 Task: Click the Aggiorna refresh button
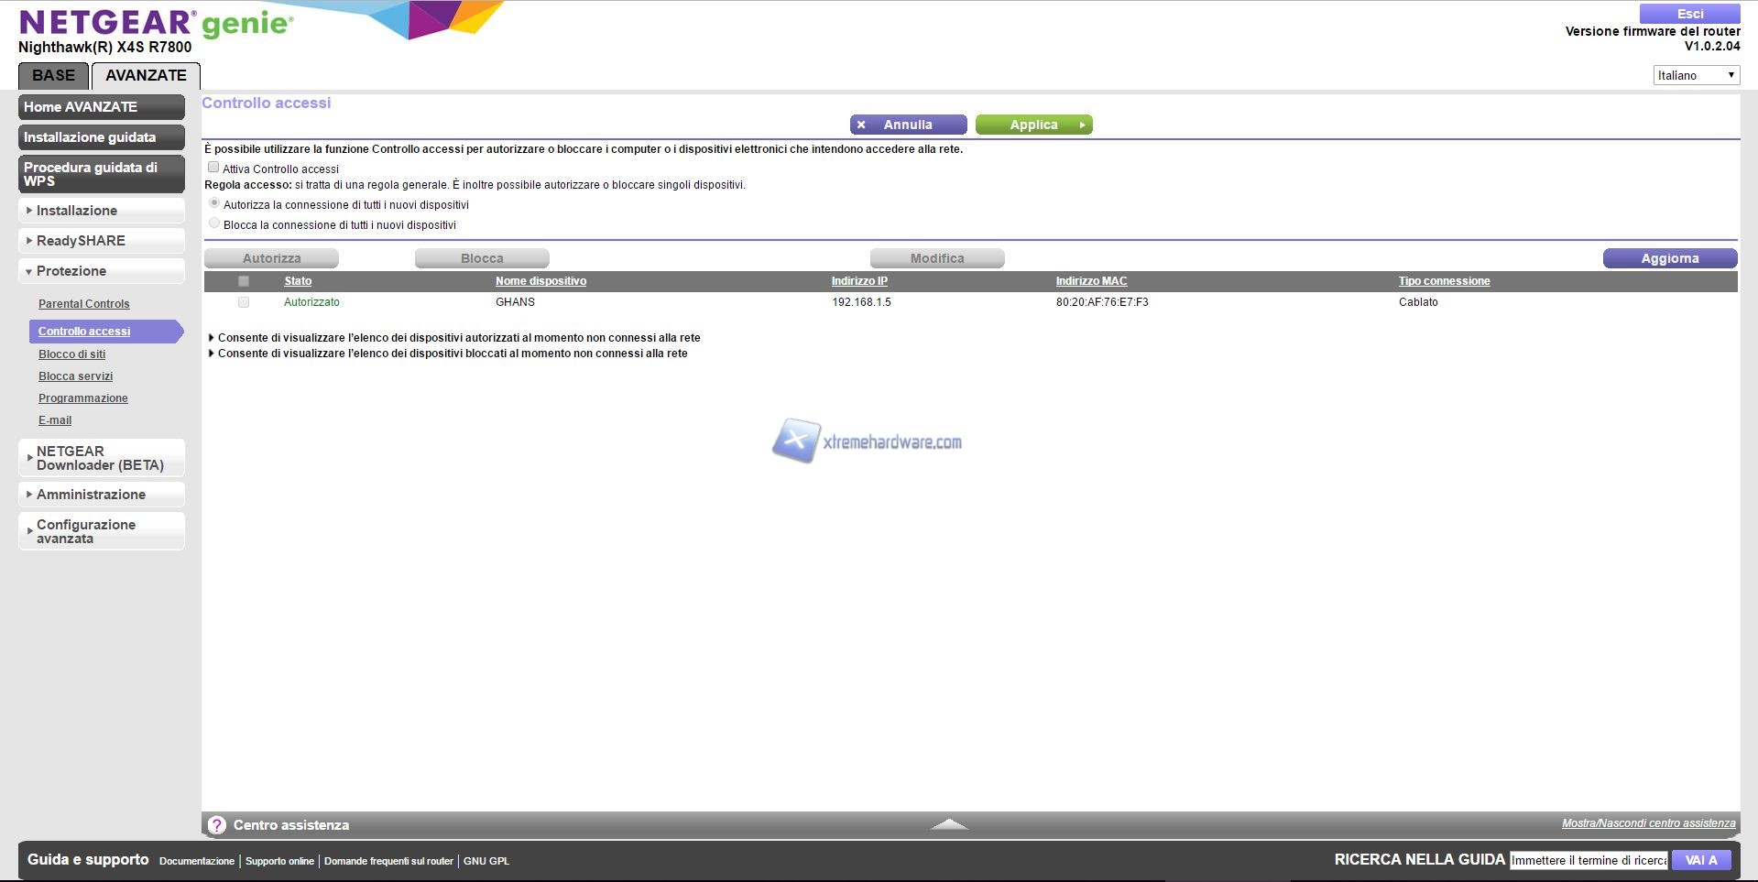click(1669, 258)
